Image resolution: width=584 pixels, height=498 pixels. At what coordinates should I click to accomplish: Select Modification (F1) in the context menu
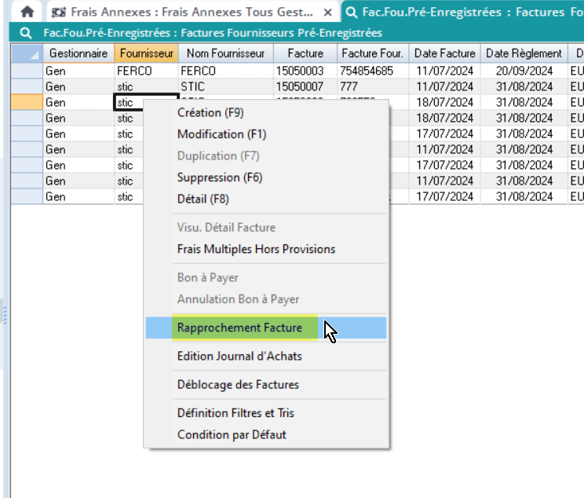click(221, 134)
